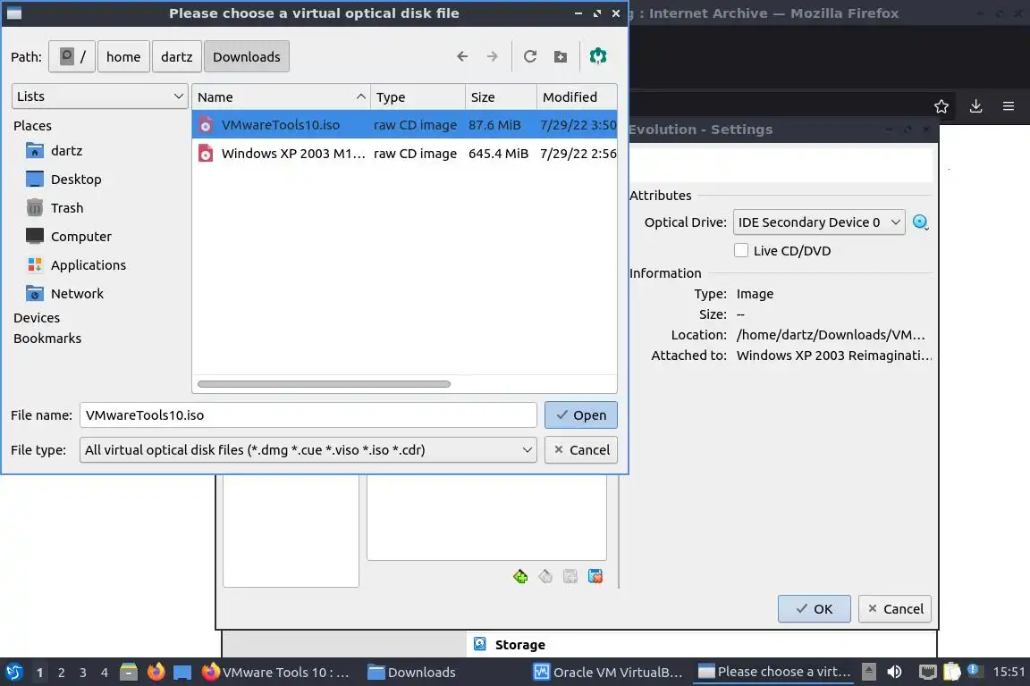Switch to workspace 2 on taskbar
This screenshot has height=686, width=1030.
coord(61,673)
